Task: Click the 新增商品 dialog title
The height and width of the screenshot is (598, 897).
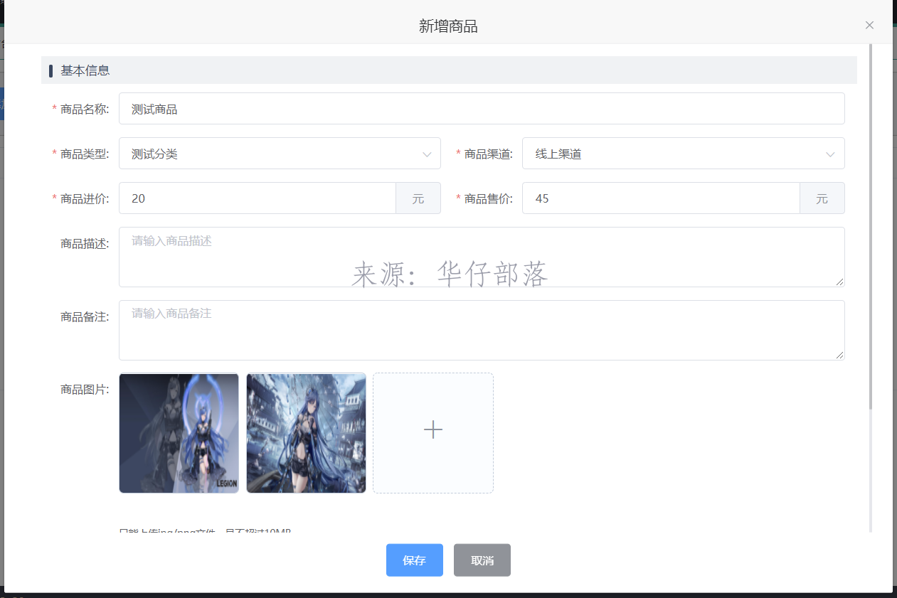Action: click(x=448, y=27)
